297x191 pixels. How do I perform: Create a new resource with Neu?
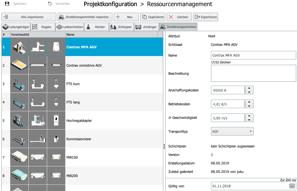(x=126, y=17)
